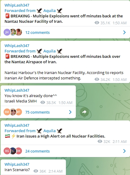Click the eye icon beside 38.5K views
The height and width of the screenshot is (175, 130).
click(43, 102)
